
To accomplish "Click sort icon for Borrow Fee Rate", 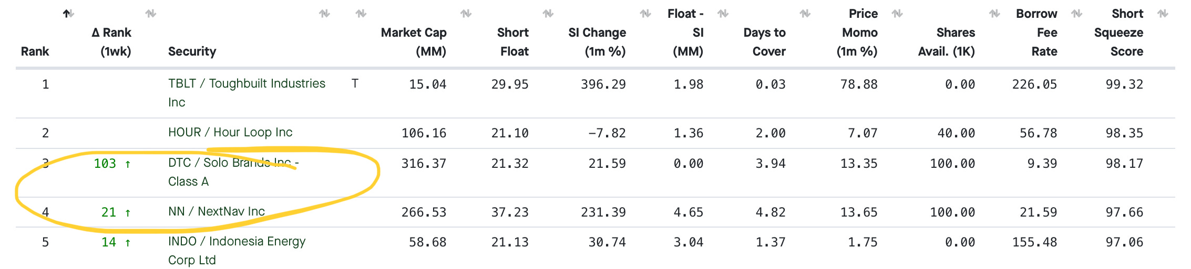I will tap(1076, 14).
